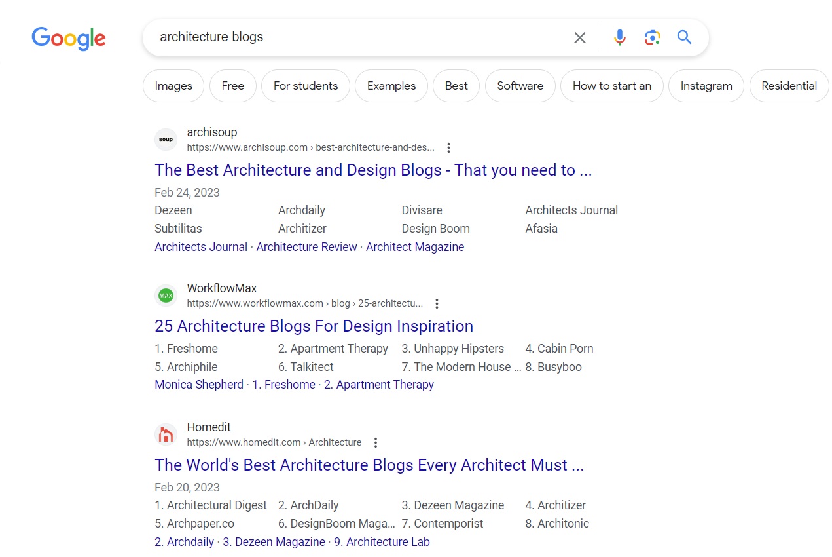Click the Feb 24, 2023 date

coord(187,193)
